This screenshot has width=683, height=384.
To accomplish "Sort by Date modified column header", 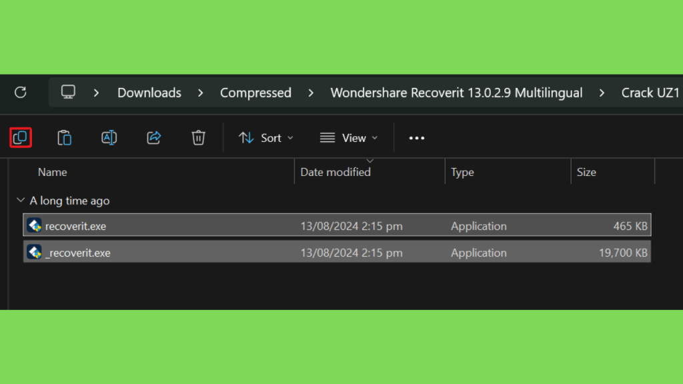I will [335, 172].
